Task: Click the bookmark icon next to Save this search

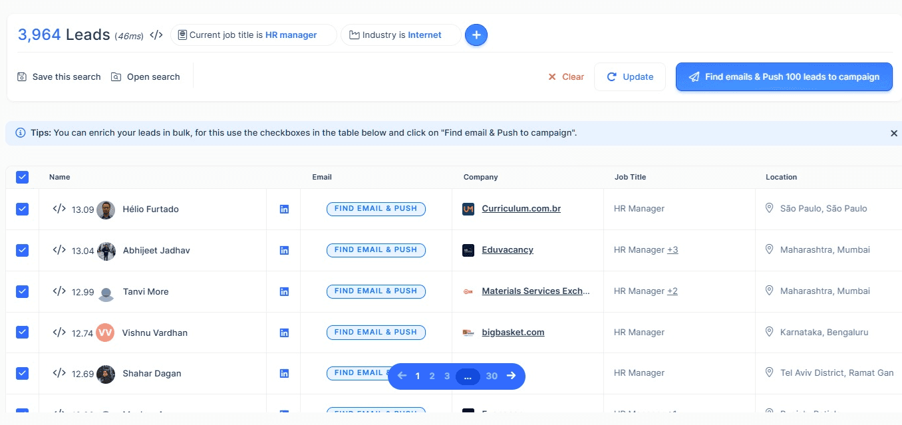Action: [x=22, y=76]
